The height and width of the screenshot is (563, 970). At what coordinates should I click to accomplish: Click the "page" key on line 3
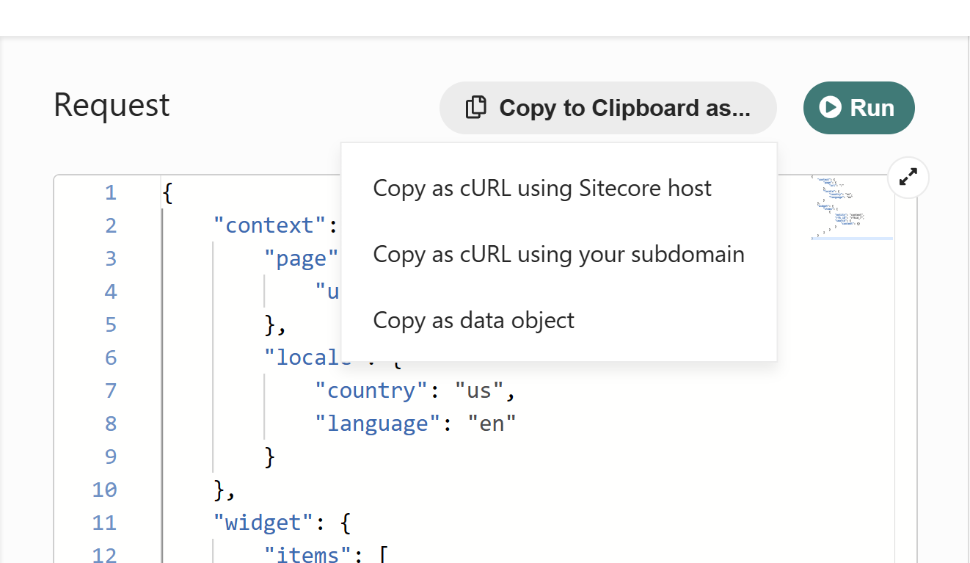click(x=301, y=258)
